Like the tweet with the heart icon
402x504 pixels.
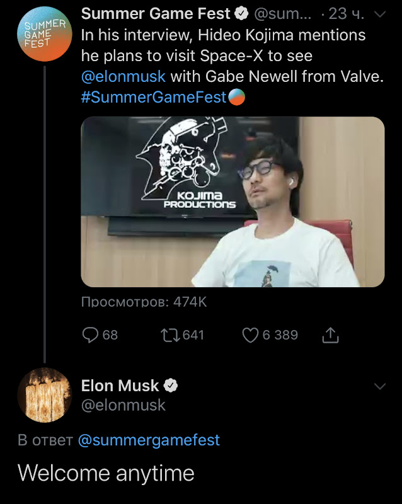[x=251, y=335]
